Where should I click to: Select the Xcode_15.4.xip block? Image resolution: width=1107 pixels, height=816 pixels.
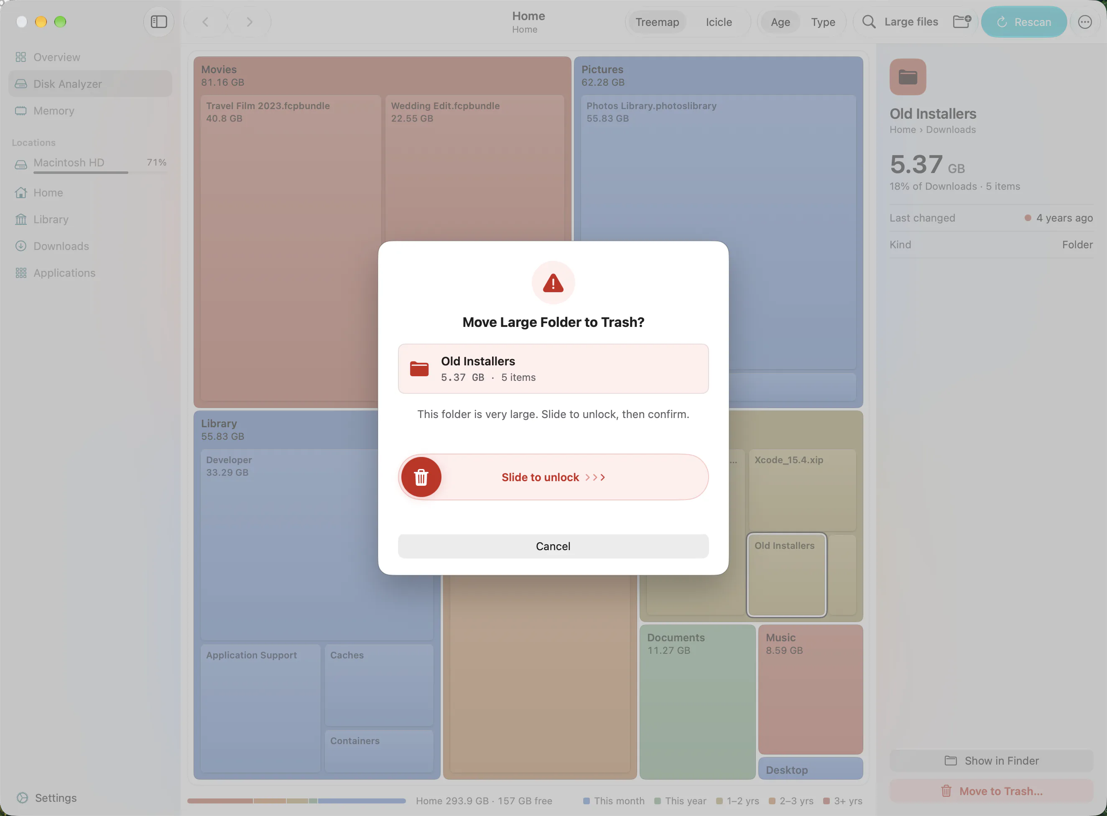click(x=802, y=490)
